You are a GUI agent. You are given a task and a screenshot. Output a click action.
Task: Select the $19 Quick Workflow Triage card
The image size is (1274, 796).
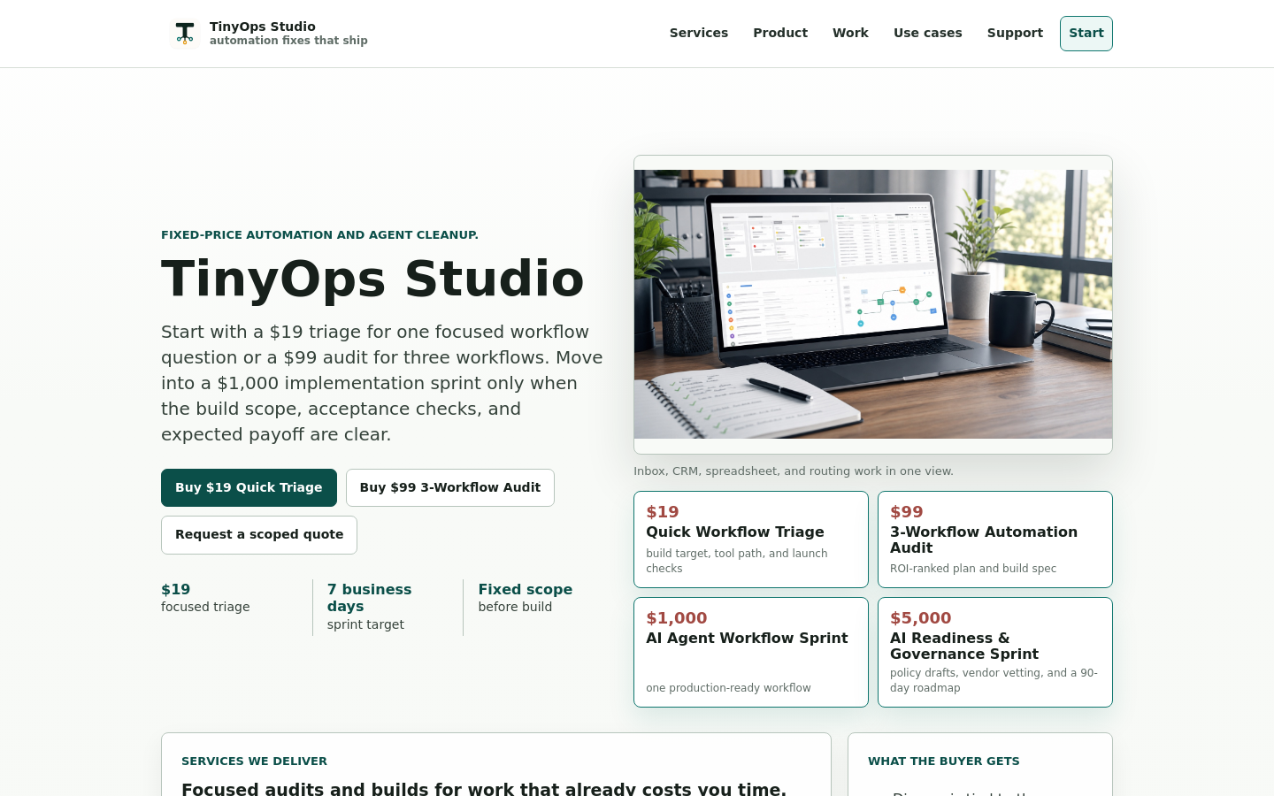[751, 540]
